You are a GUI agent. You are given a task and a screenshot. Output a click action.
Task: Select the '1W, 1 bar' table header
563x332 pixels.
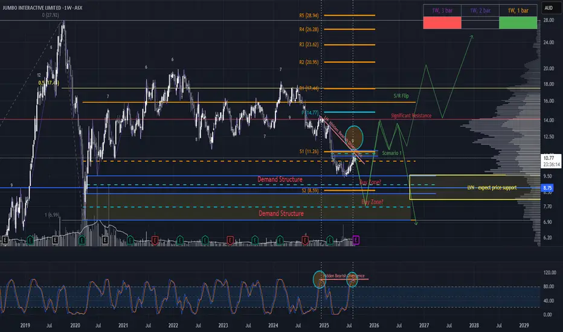pyautogui.click(x=518, y=10)
